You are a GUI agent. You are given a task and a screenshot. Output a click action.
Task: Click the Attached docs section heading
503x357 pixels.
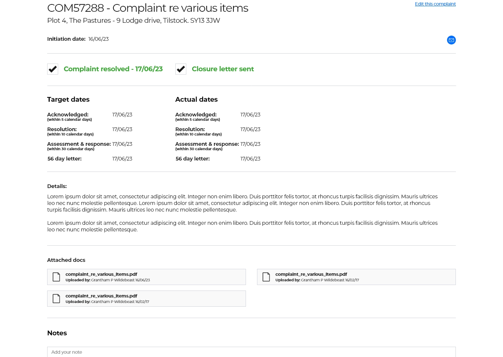point(66,260)
